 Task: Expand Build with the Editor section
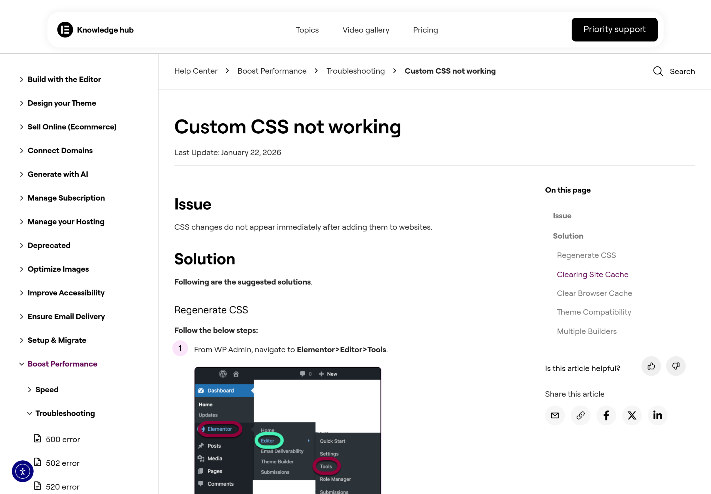pos(21,79)
